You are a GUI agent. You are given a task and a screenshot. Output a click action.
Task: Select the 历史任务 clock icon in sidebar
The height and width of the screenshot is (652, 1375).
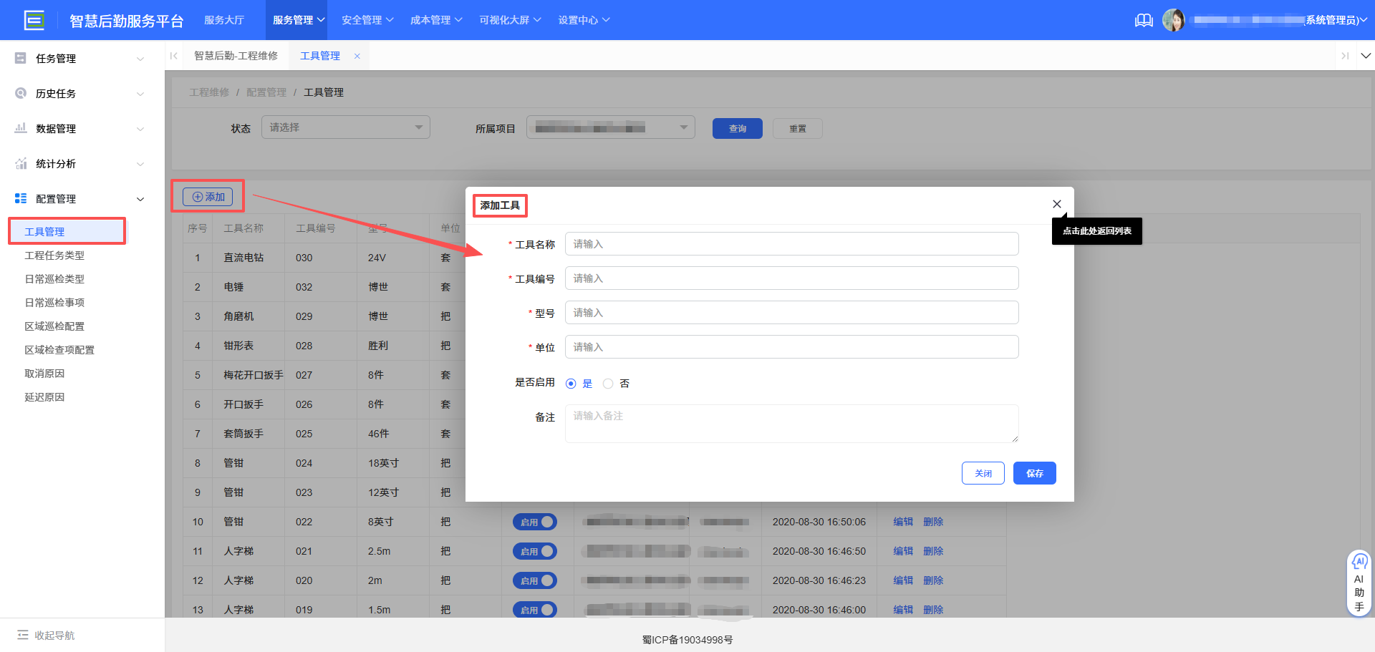pos(20,93)
